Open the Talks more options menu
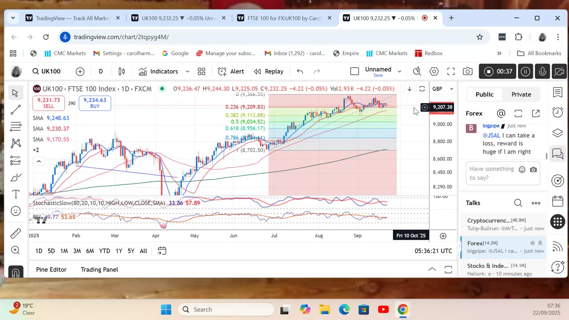This screenshot has height=320, width=569. pyautogui.click(x=536, y=203)
